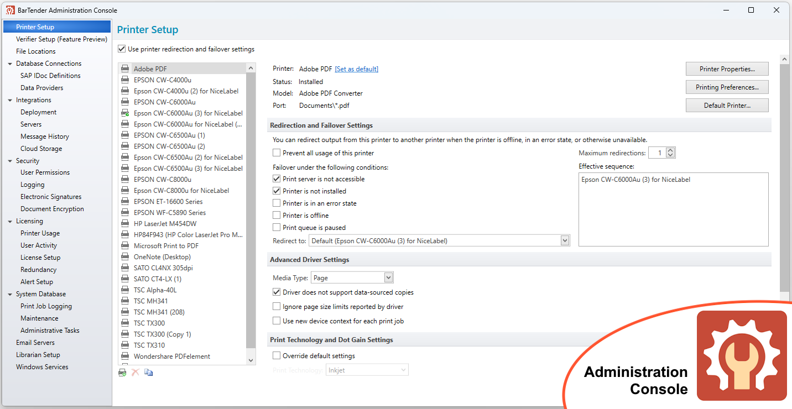Viewport: 792px width, 409px height.
Task: Click the Default Printer button
Action: [x=727, y=106]
